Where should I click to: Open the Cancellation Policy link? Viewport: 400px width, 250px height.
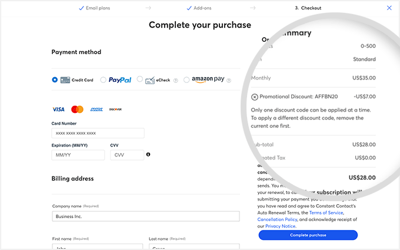click(277, 219)
